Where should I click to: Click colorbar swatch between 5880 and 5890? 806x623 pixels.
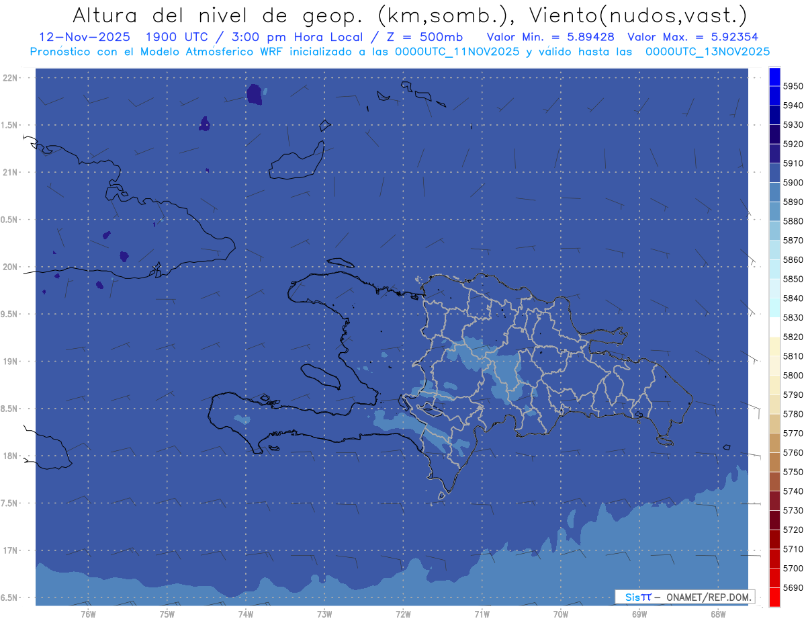[774, 212]
